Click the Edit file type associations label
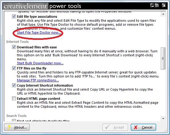The width and height of the screenshot is (170, 135). click(x=37, y=17)
